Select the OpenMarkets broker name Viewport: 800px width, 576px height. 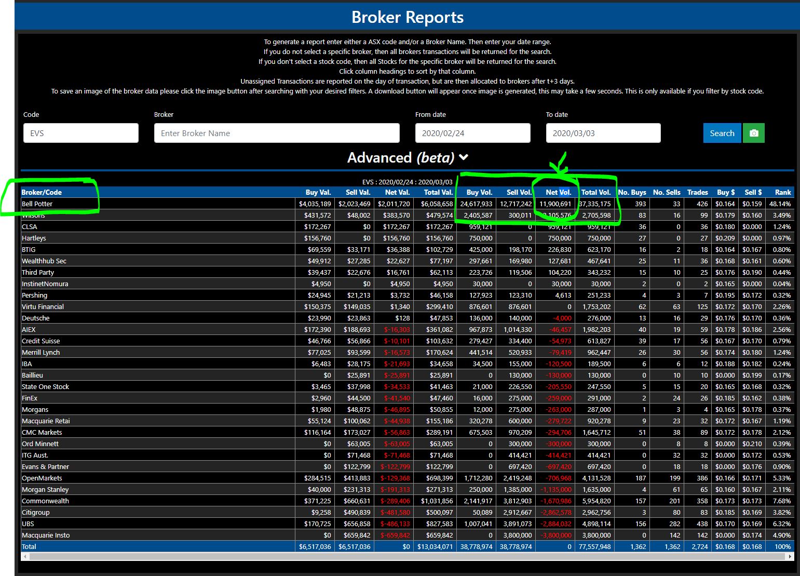(42, 478)
